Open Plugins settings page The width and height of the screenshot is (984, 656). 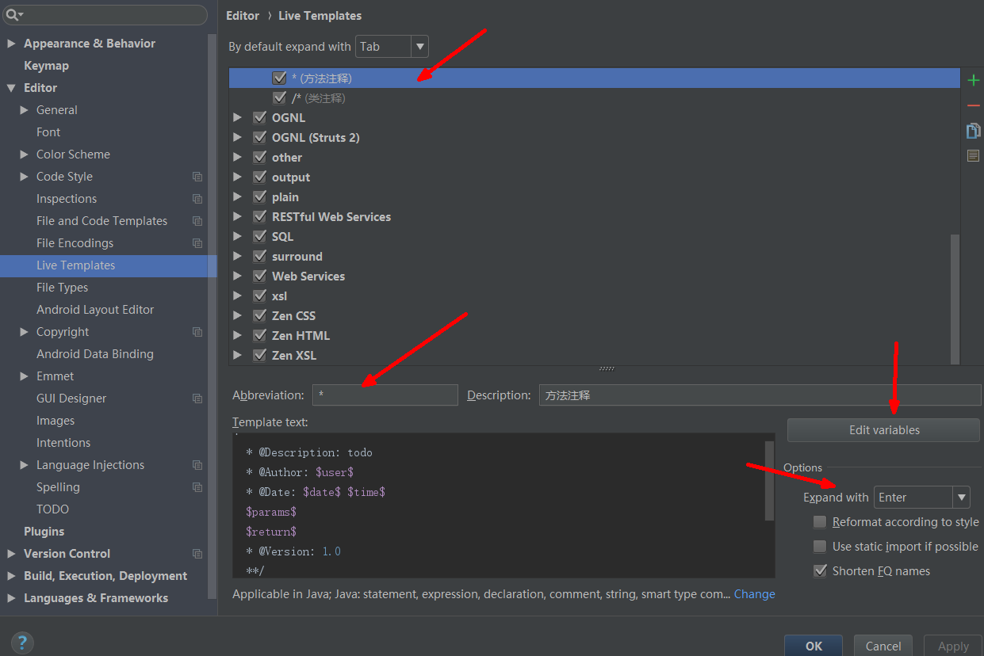point(44,532)
